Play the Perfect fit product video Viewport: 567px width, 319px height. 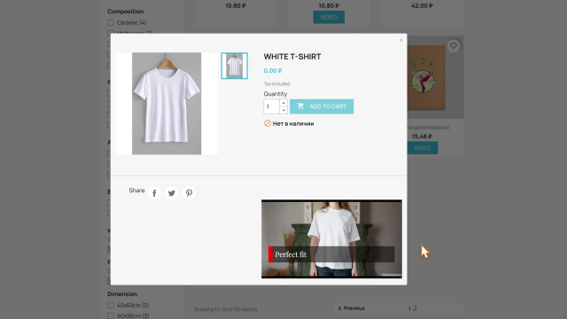coord(331,239)
